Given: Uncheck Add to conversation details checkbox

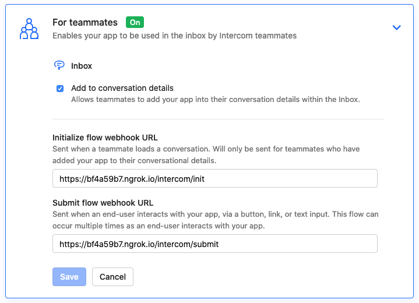Looking at the screenshot, I should [60, 89].
